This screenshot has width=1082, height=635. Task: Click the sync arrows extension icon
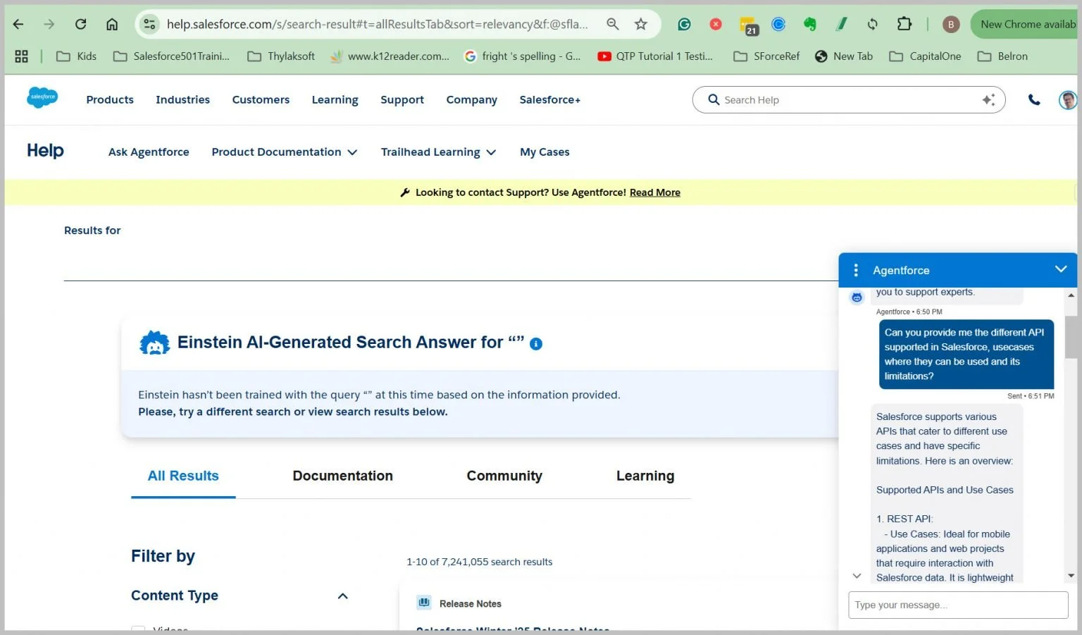873,24
